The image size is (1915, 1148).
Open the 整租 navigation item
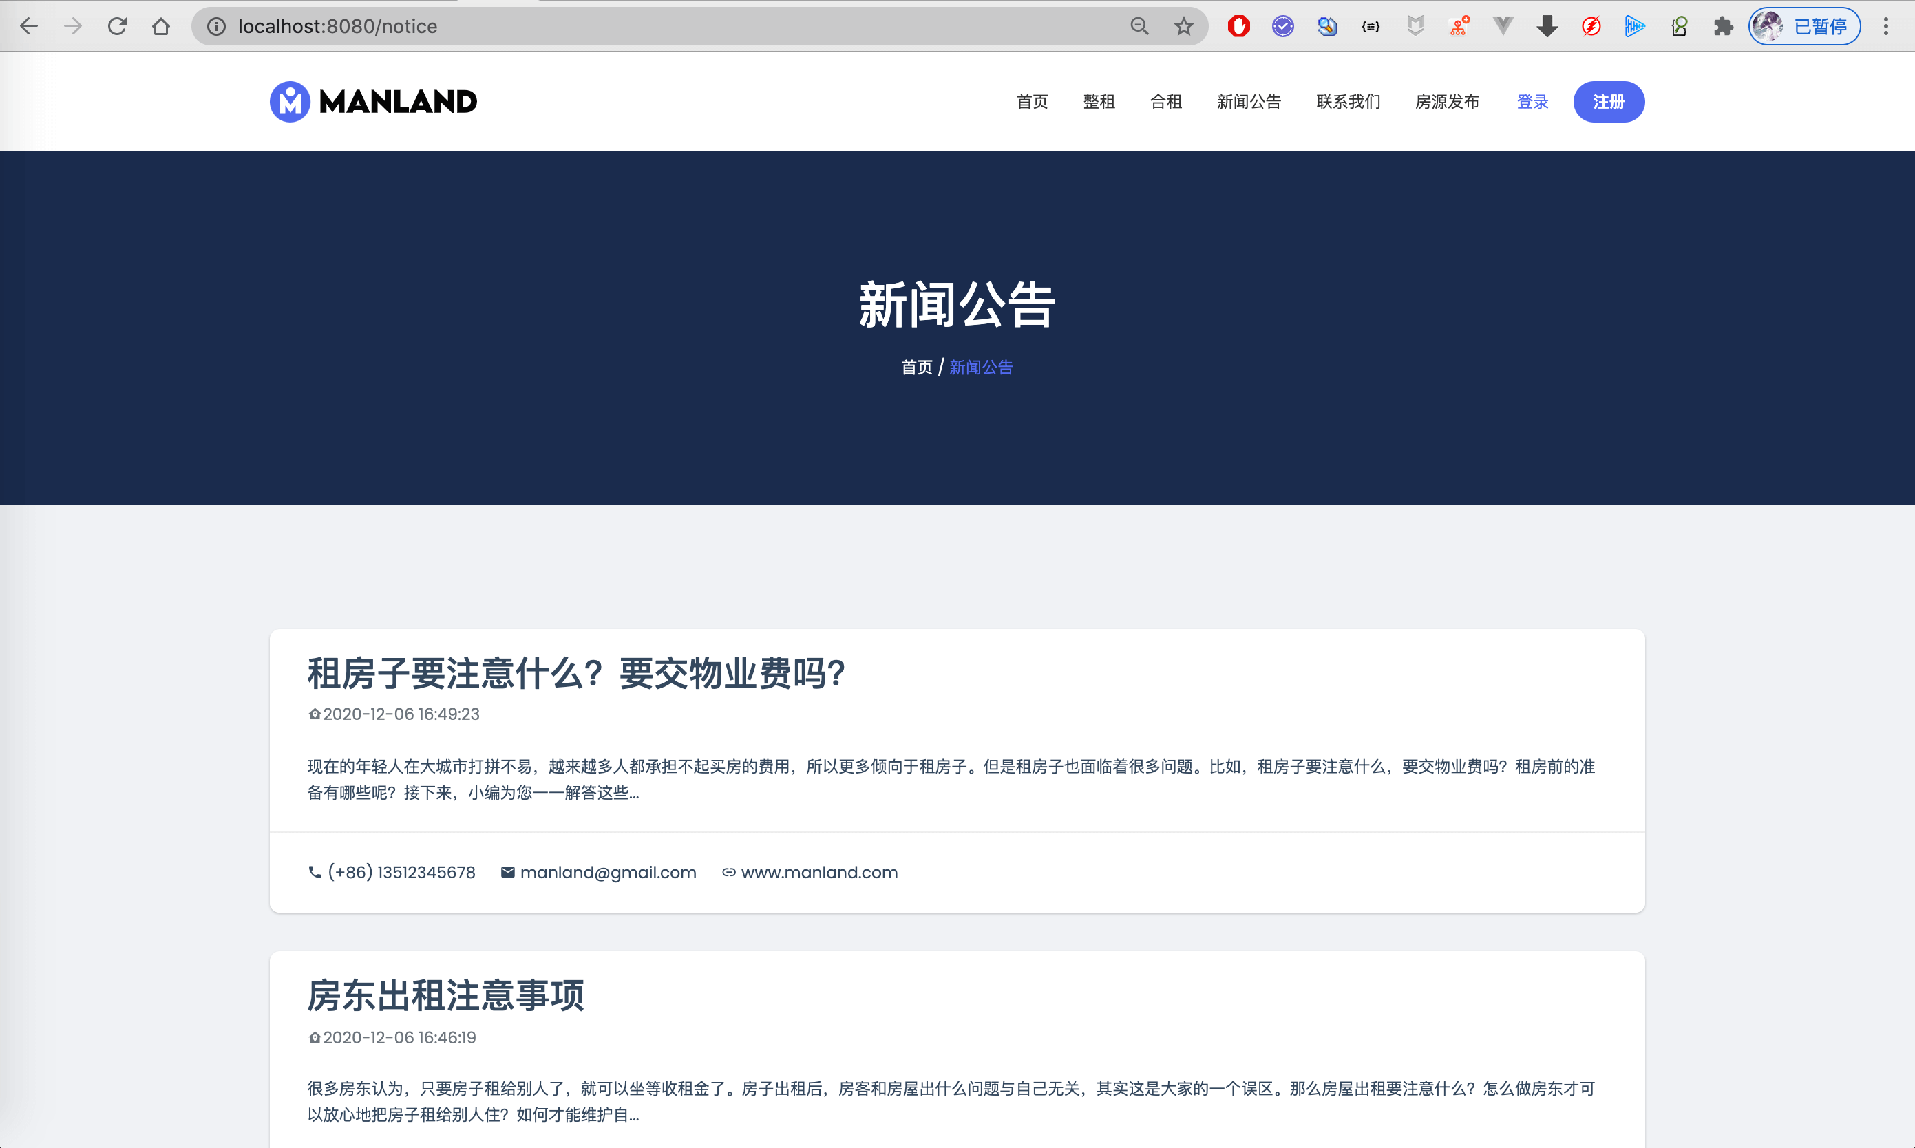point(1099,101)
